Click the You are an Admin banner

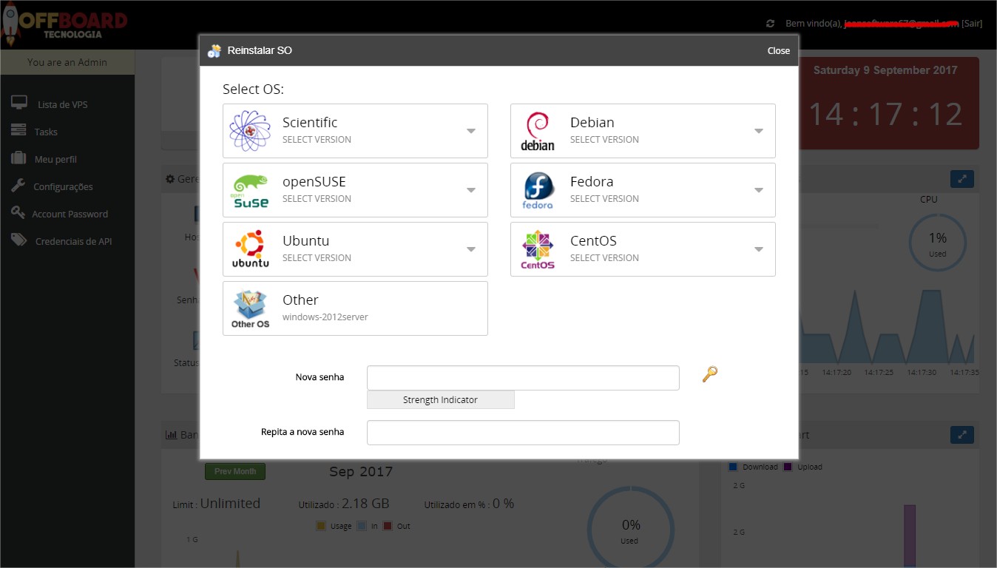pyautogui.click(x=67, y=62)
